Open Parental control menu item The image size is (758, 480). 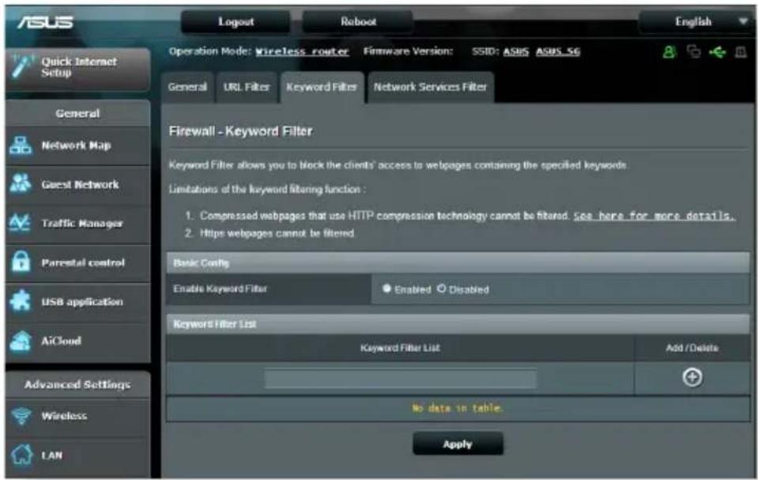[x=77, y=263]
